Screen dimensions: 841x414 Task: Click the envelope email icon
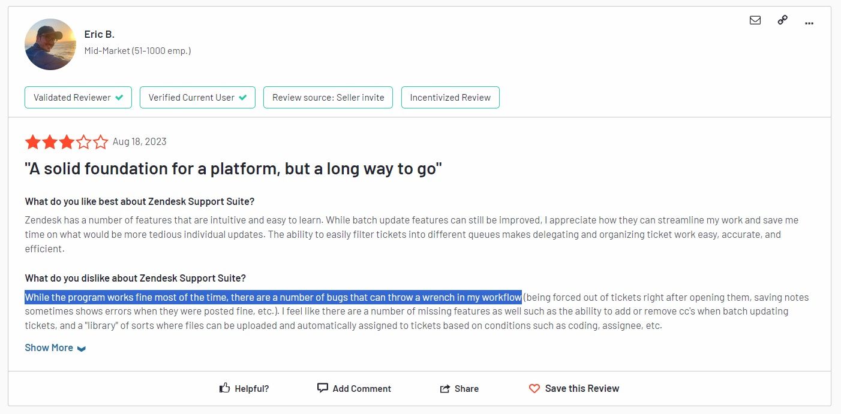tap(755, 20)
